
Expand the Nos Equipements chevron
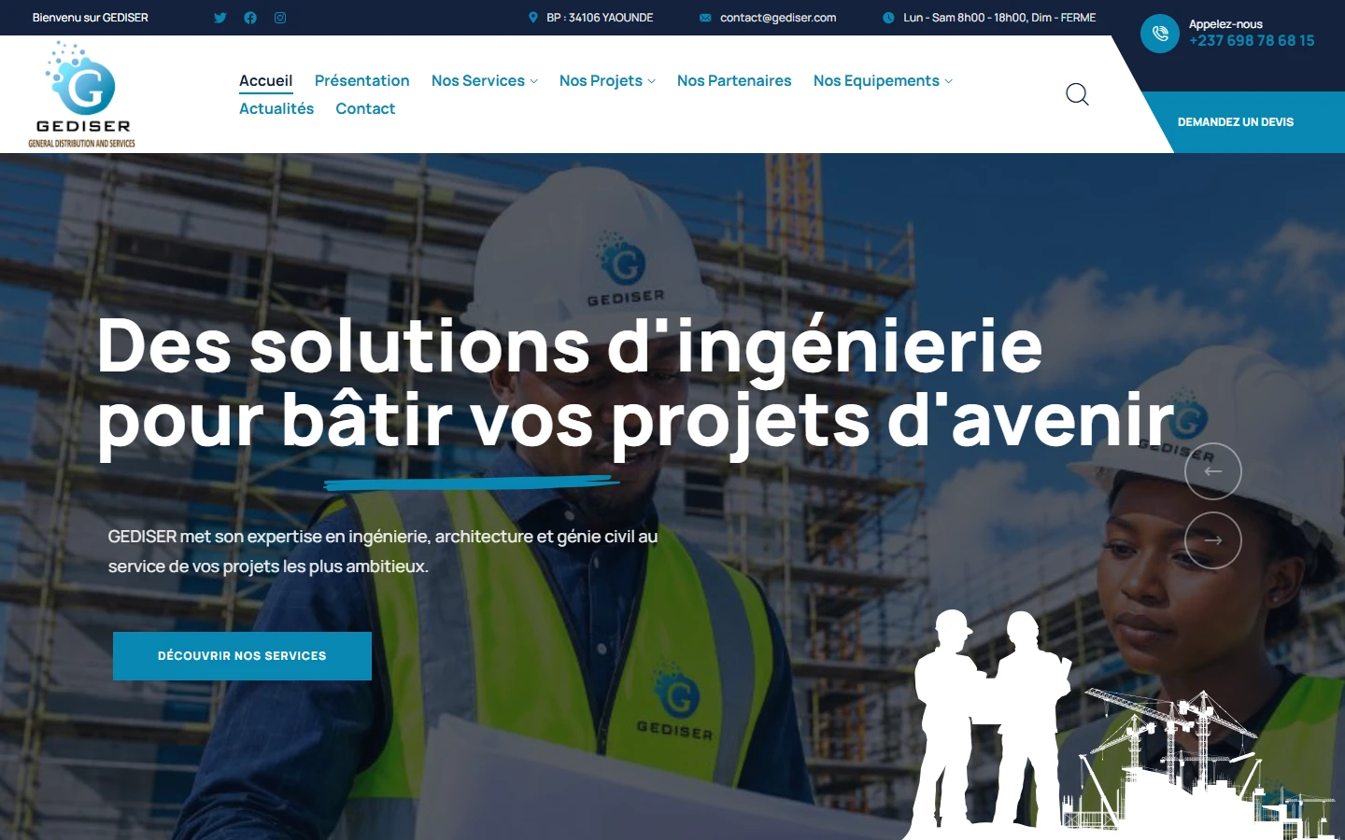(x=949, y=81)
